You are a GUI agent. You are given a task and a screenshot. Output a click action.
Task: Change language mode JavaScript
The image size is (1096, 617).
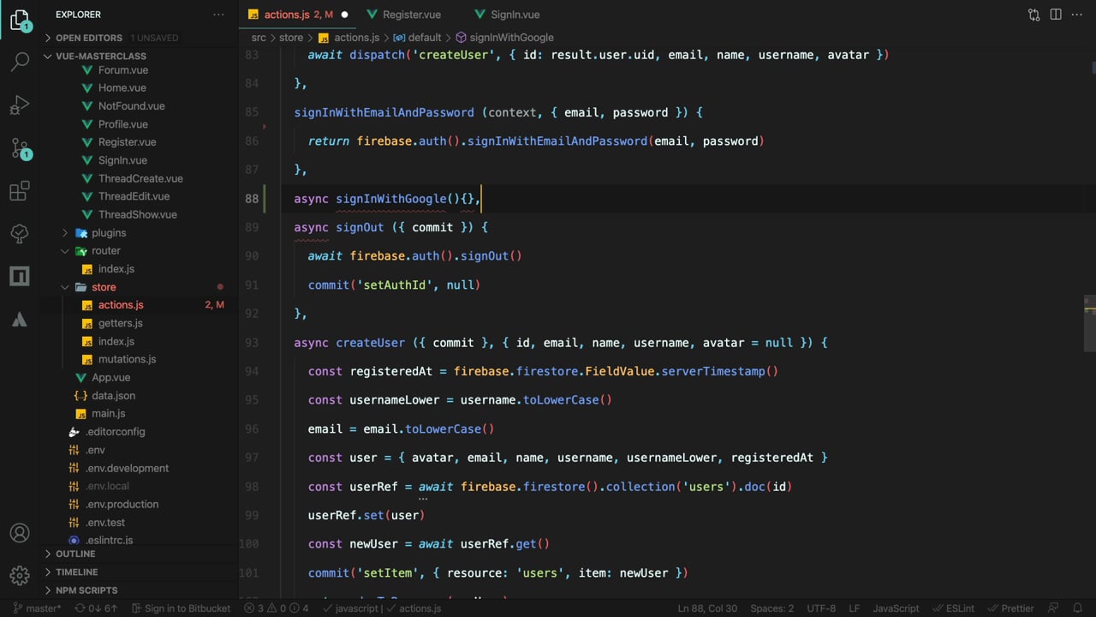[x=896, y=608]
